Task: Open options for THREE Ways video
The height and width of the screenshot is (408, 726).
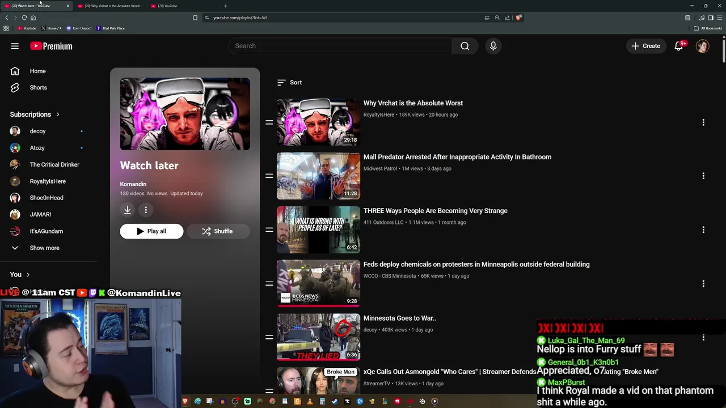Action: [703, 229]
